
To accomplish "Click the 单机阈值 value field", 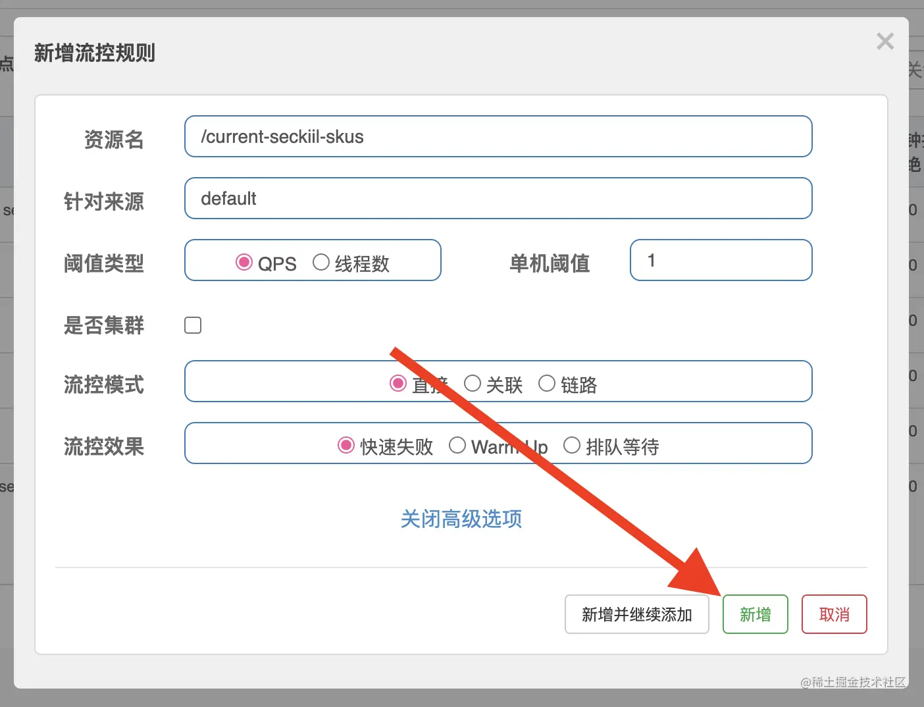I will (x=721, y=260).
